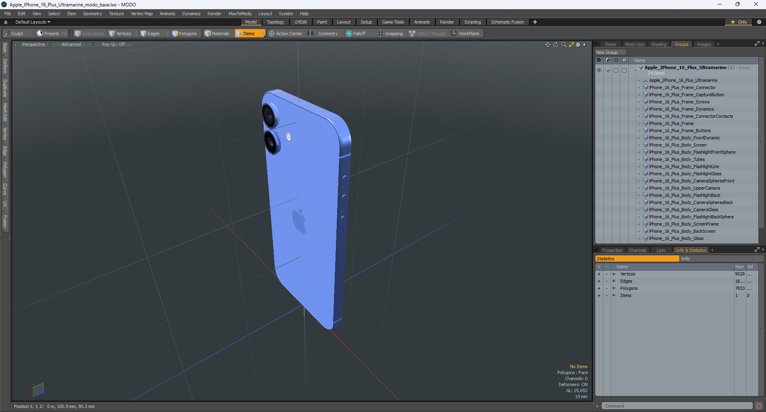This screenshot has height=412, width=766.
Task: Switch to the Topology layout tab
Action: coord(275,22)
